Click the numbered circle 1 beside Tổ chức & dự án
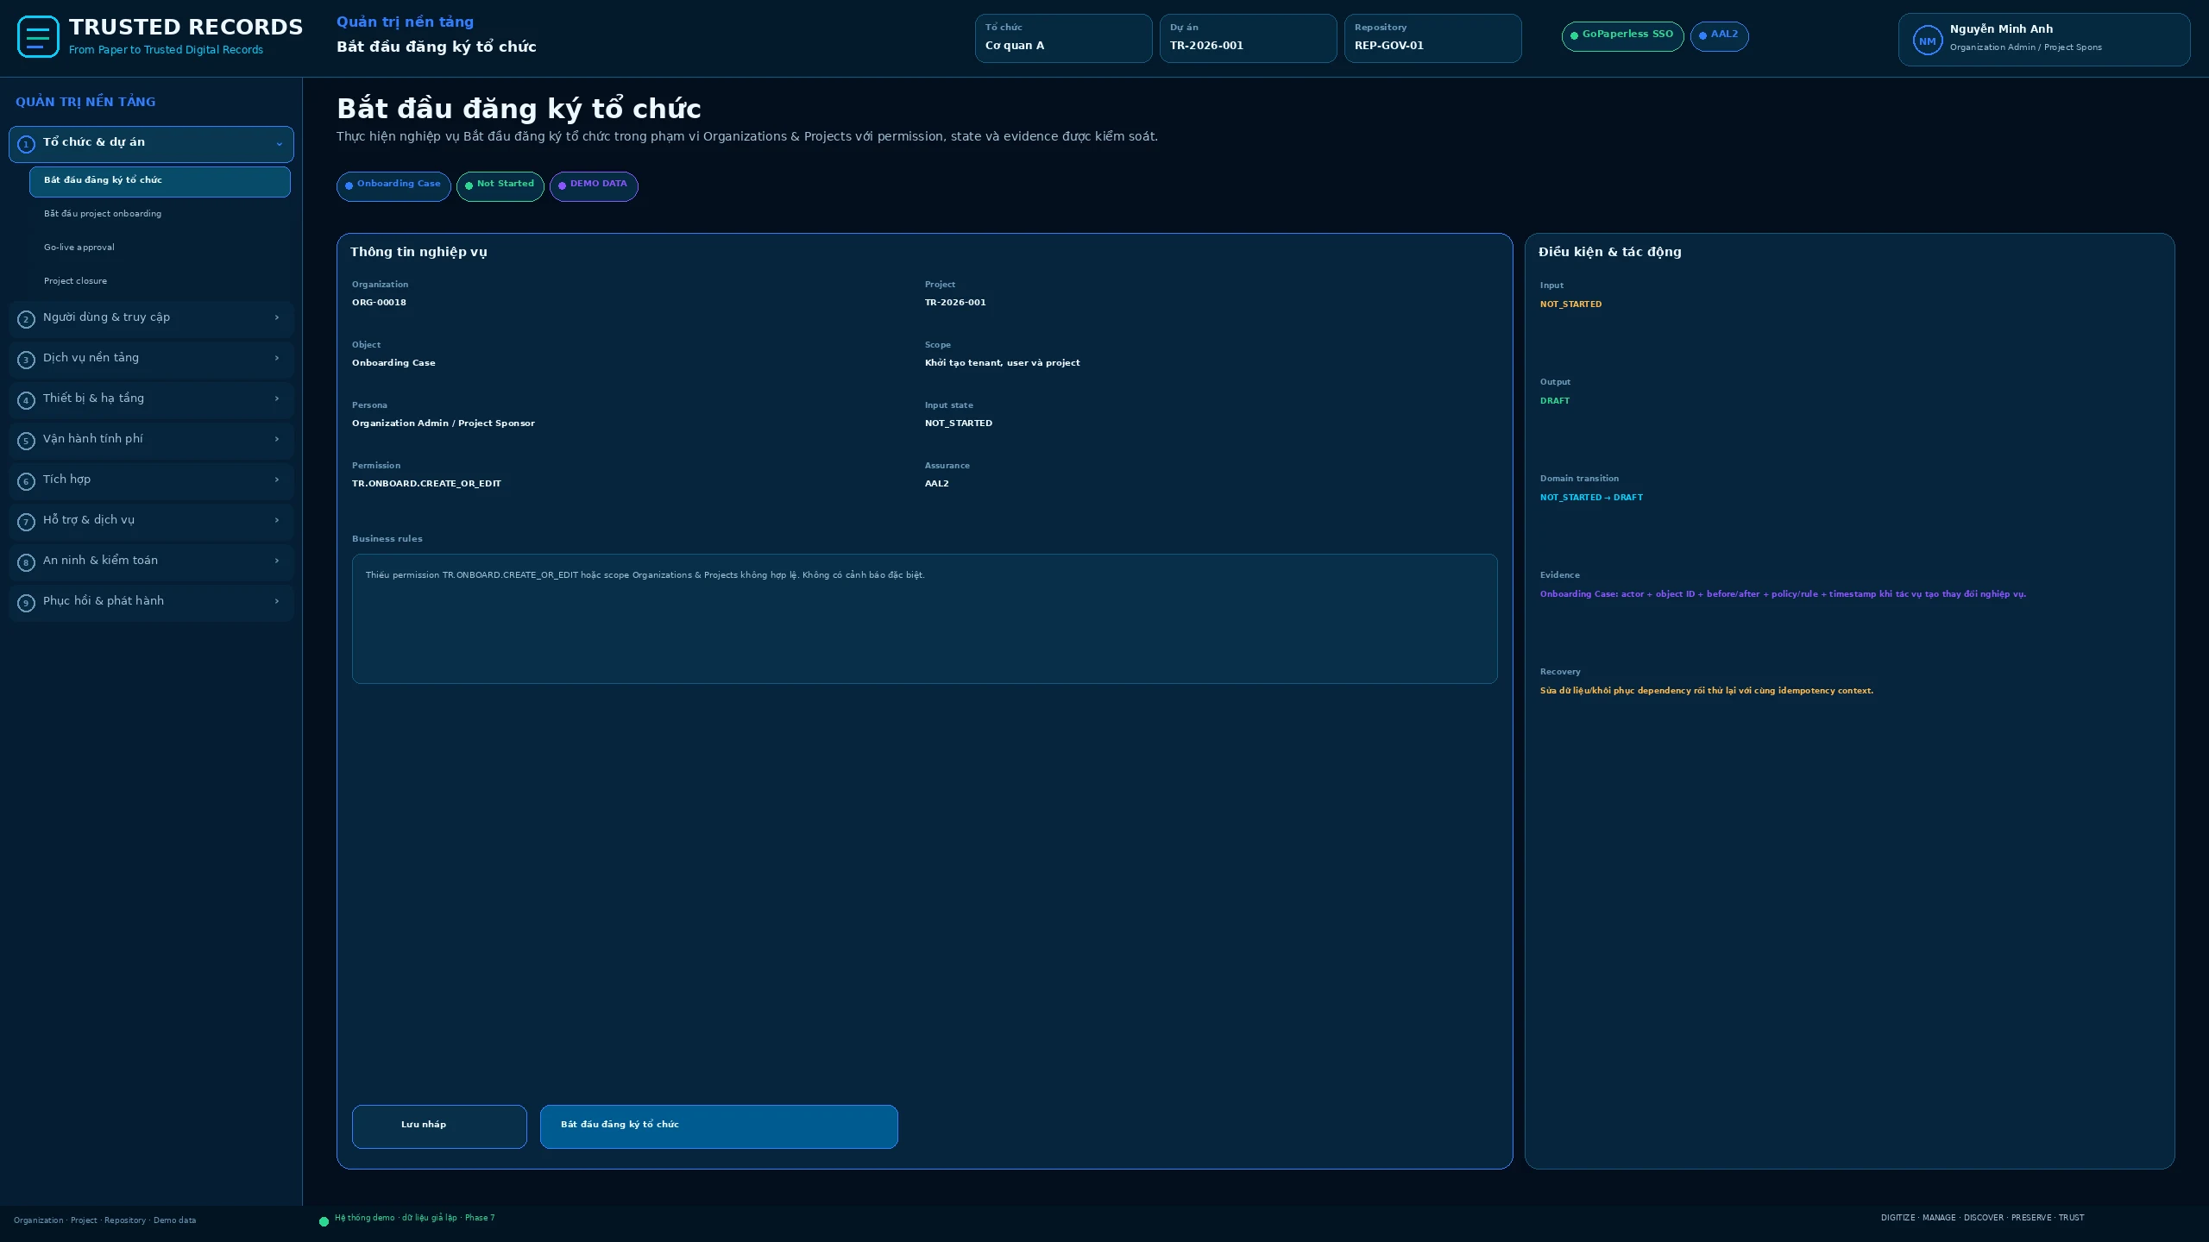2209x1242 pixels. (26, 144)
